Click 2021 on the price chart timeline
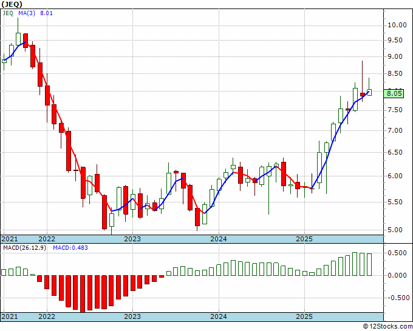Image resolution: width=413 pixels, height=331 pixels. click(x=10, y=239)
